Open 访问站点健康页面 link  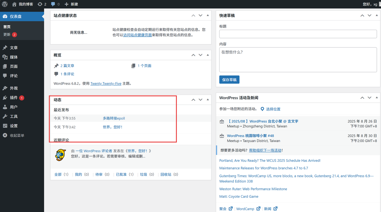pyautogui.click(x=138, y=35)
